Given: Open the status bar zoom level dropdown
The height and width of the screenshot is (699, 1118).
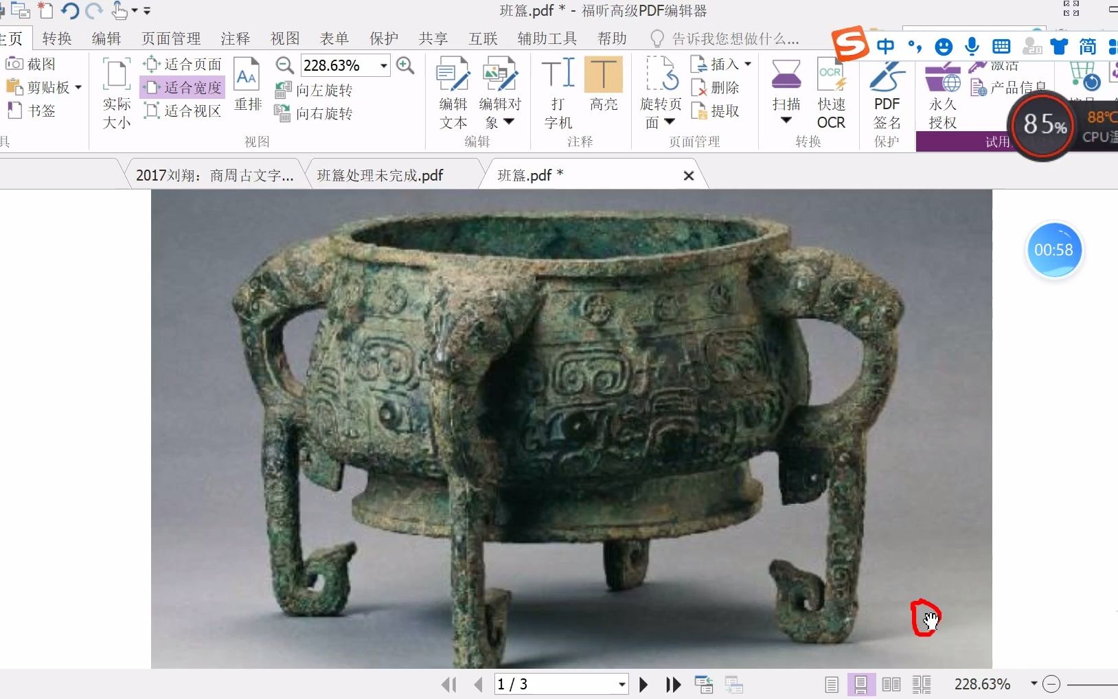Looking at the screenshot, I should (x=1034, y=684).
